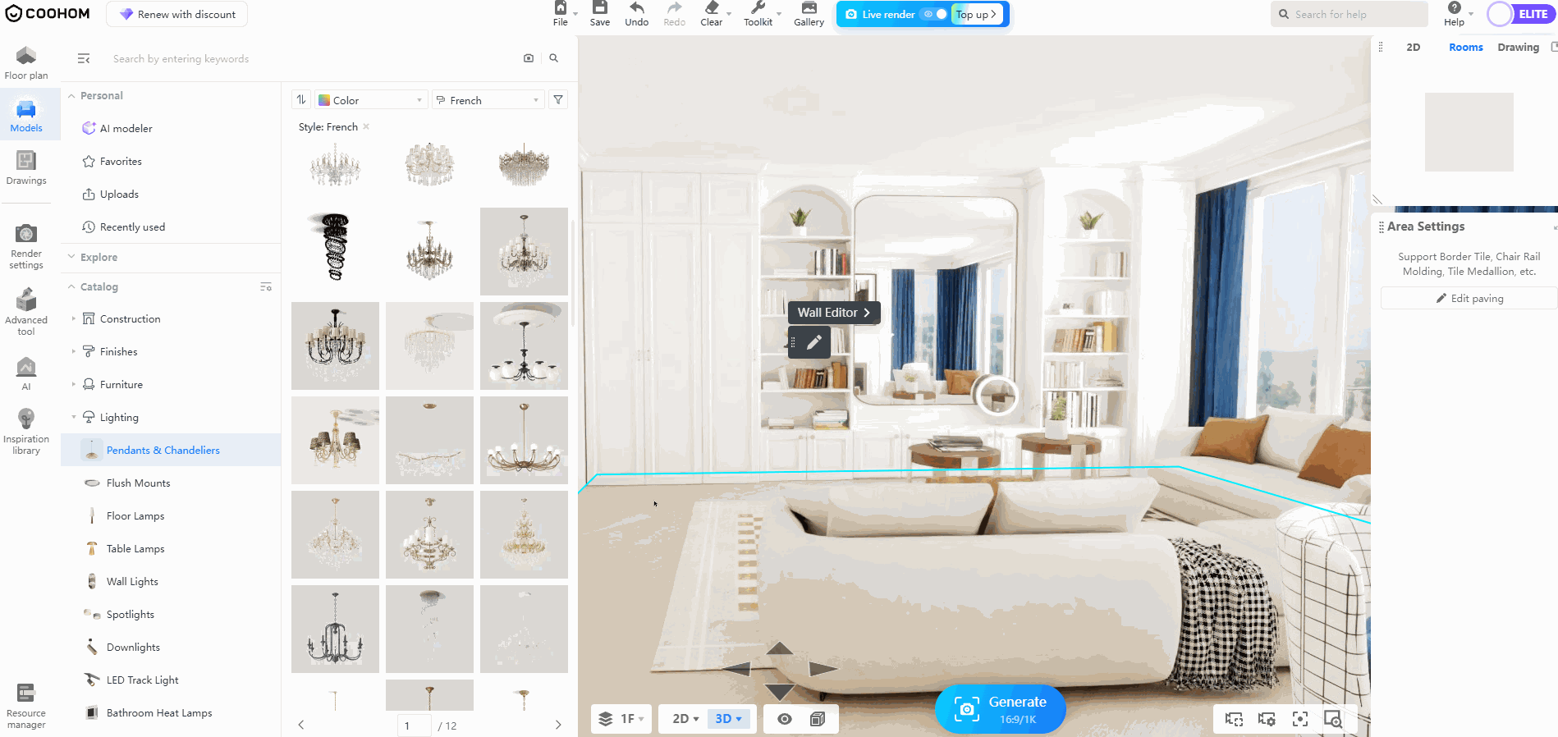
Task: Click the focus frame icon at bottom right
Action: pos(1300,719)
